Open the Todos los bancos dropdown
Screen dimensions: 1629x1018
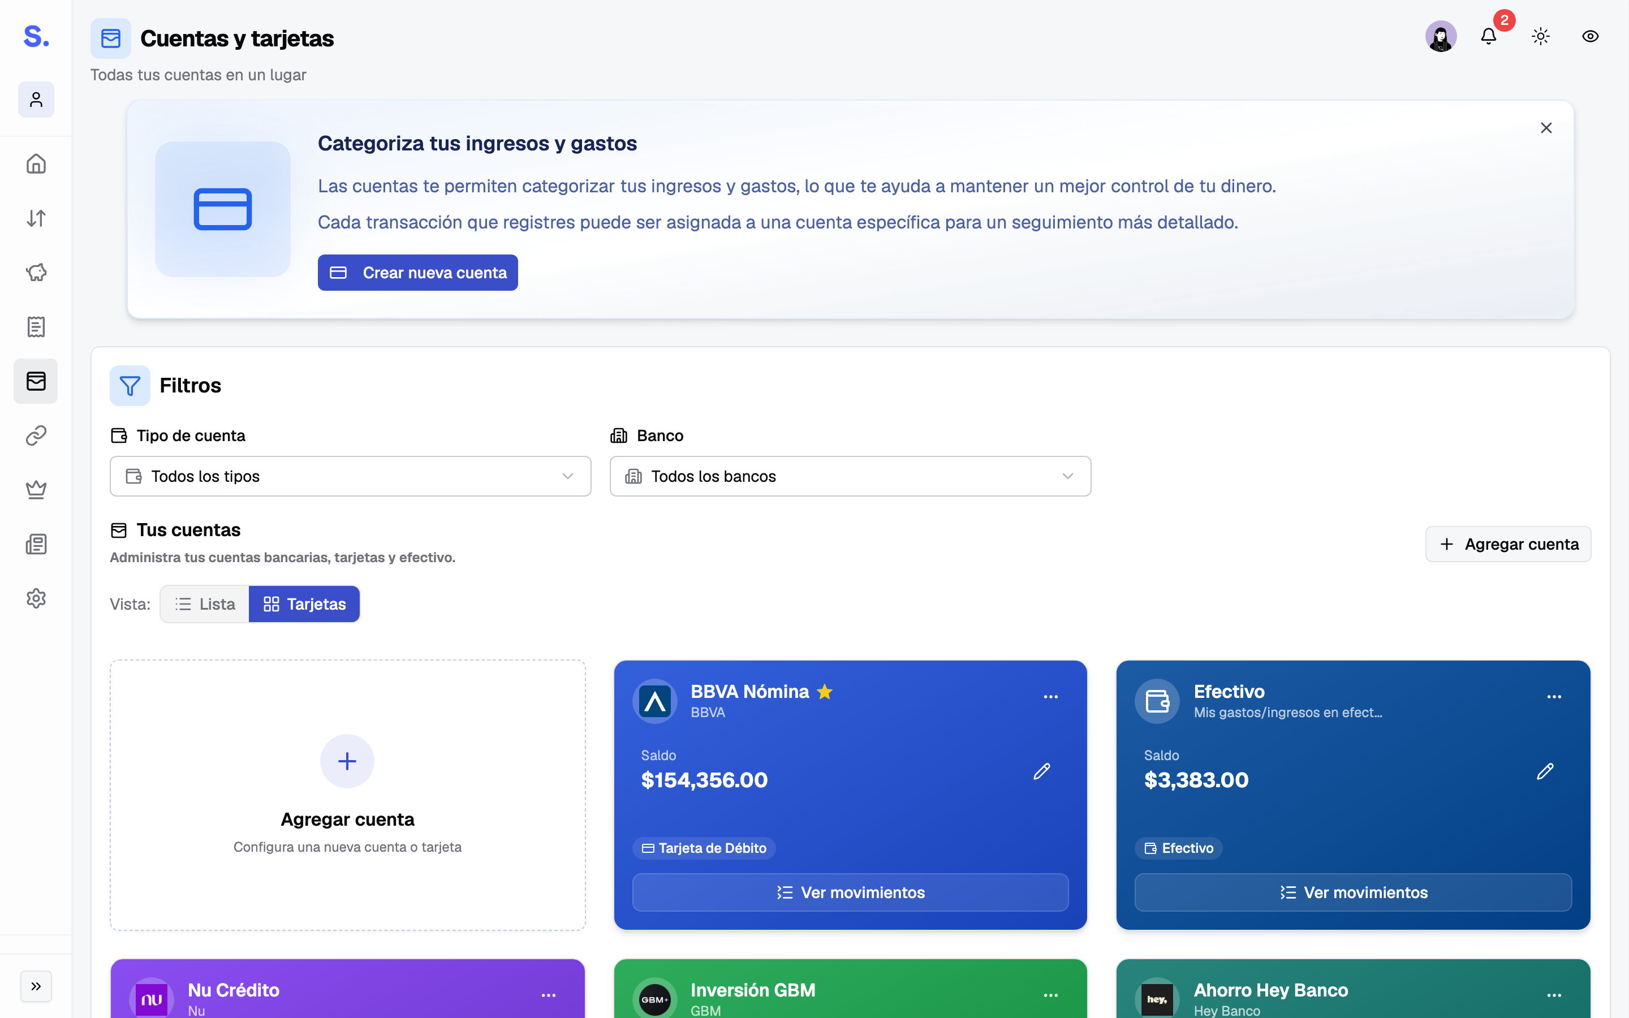[x=850, y=476]
